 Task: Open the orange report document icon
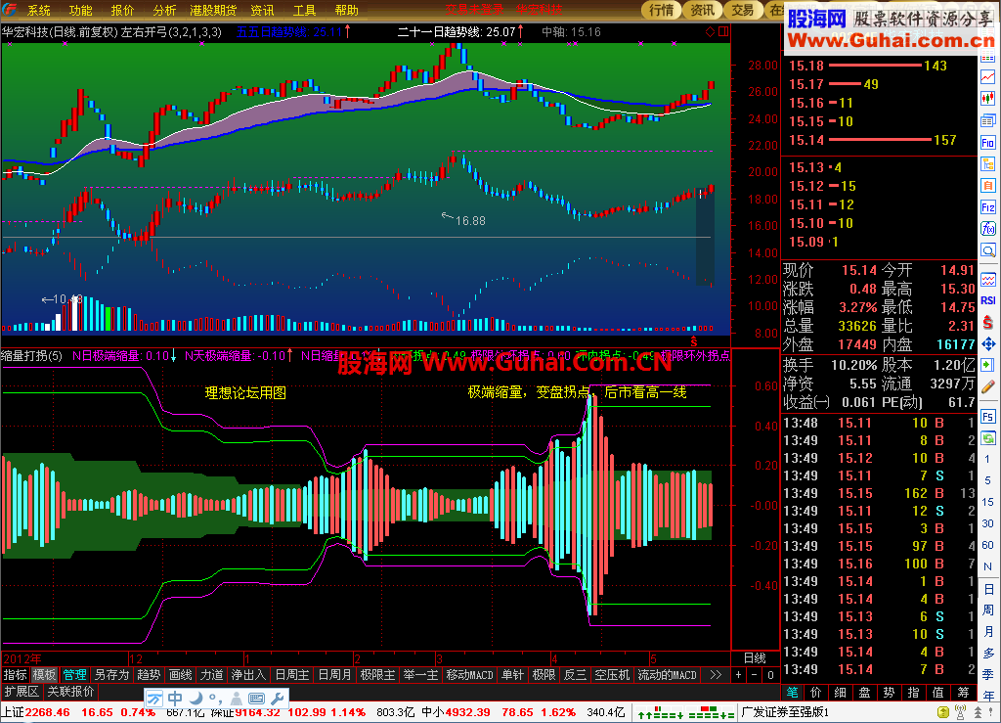pyautogui.click(x=988, y=185)
